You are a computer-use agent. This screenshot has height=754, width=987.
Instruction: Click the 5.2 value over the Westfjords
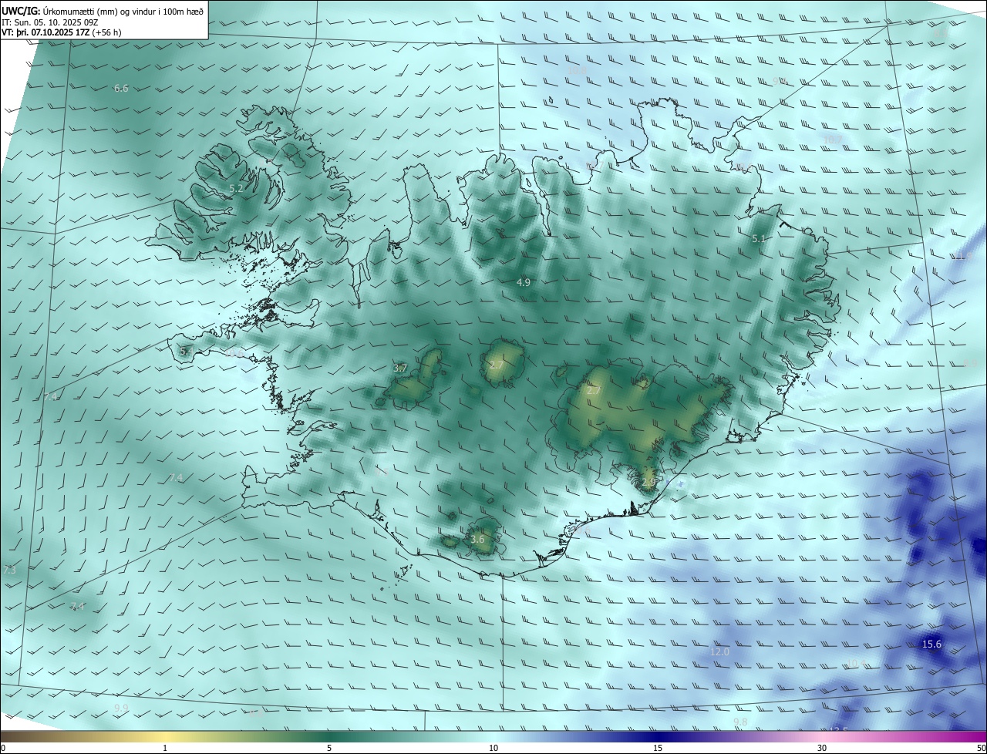point(237,188)
